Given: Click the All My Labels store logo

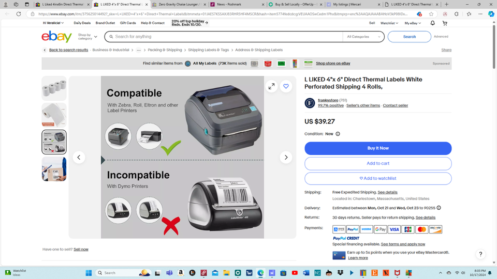Looking at the screenshot, I should [188, 64].
